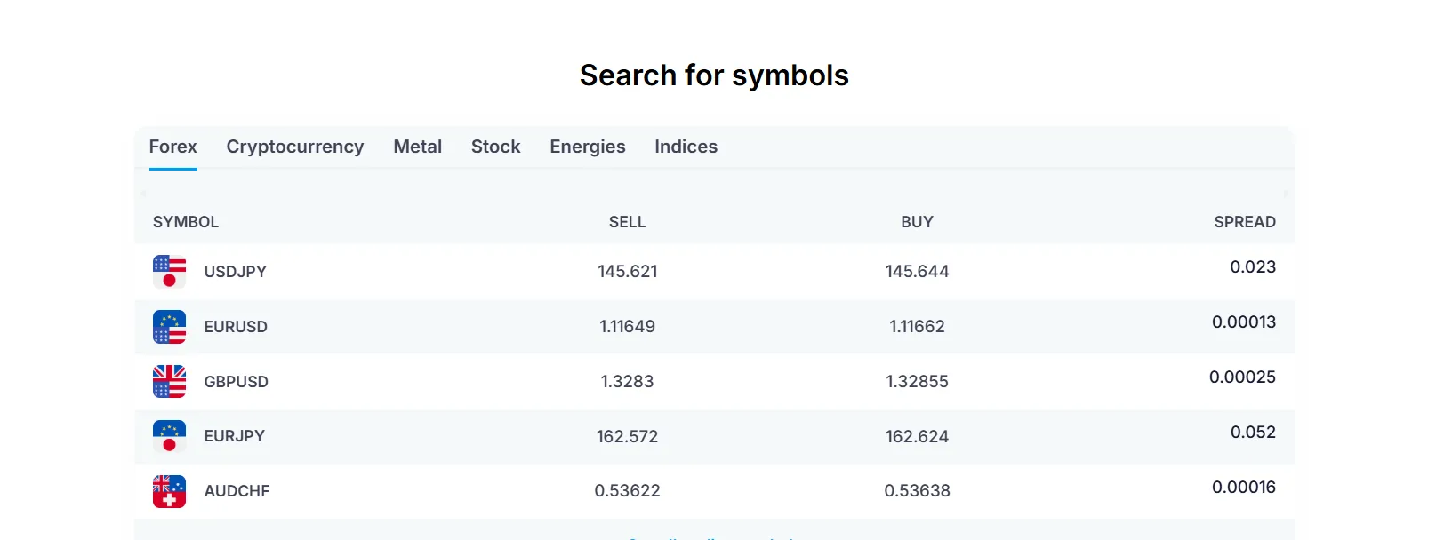Select the AUDCHF symbol name
The height and width of the screenshot is (540, 1436).
pyautogui.click(x=237, y=491)
